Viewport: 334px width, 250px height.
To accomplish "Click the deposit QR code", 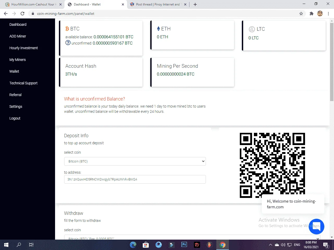I will pyautogui.click(x=272, y=165).
